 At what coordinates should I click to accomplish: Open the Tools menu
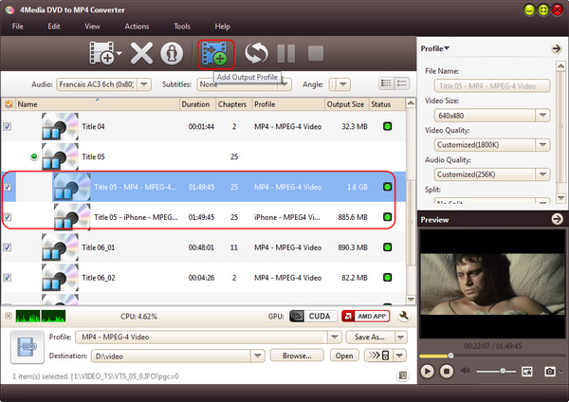(181, 26)
